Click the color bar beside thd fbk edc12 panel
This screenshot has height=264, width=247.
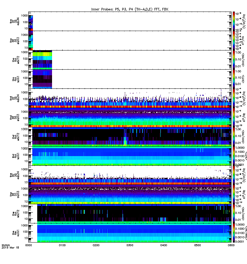(234, 137)
